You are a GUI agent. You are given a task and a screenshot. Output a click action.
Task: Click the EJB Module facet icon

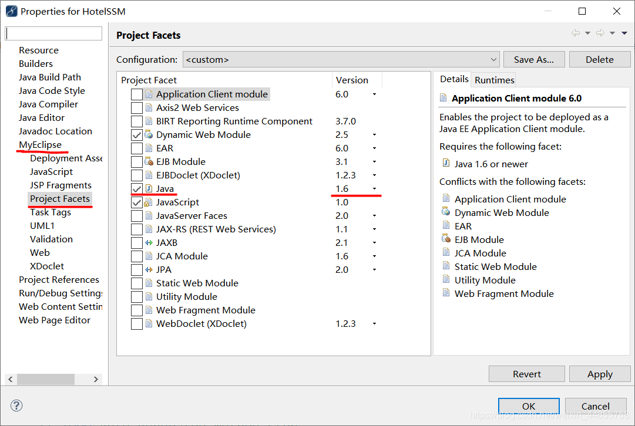(x=149, y=162)
